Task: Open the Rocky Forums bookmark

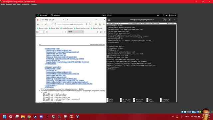Action: pyautogui.click(x=67, y=28)
